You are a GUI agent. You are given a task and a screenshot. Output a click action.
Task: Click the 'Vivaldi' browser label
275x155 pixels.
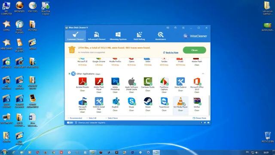pyautogui.click(x=180, y=62)
